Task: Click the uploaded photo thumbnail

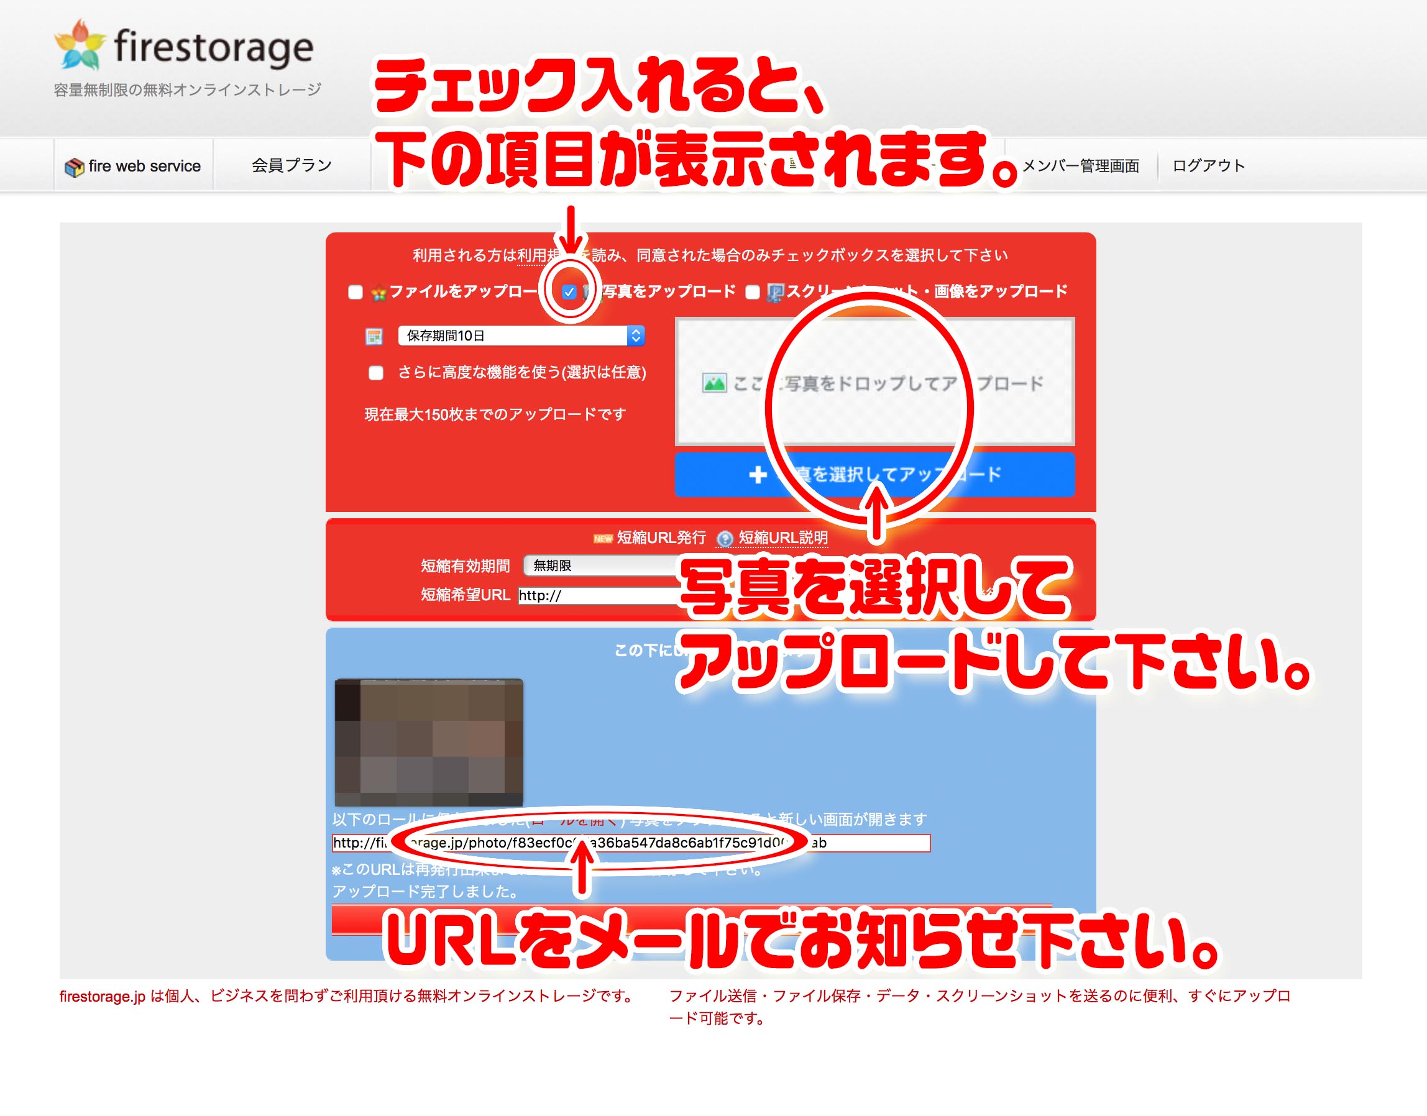Action: pos(429,743)
